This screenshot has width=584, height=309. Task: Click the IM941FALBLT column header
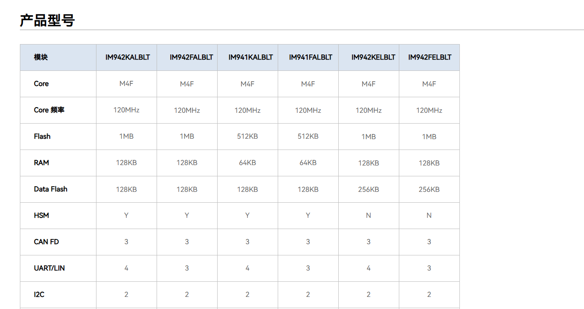(x=311, y=57)
